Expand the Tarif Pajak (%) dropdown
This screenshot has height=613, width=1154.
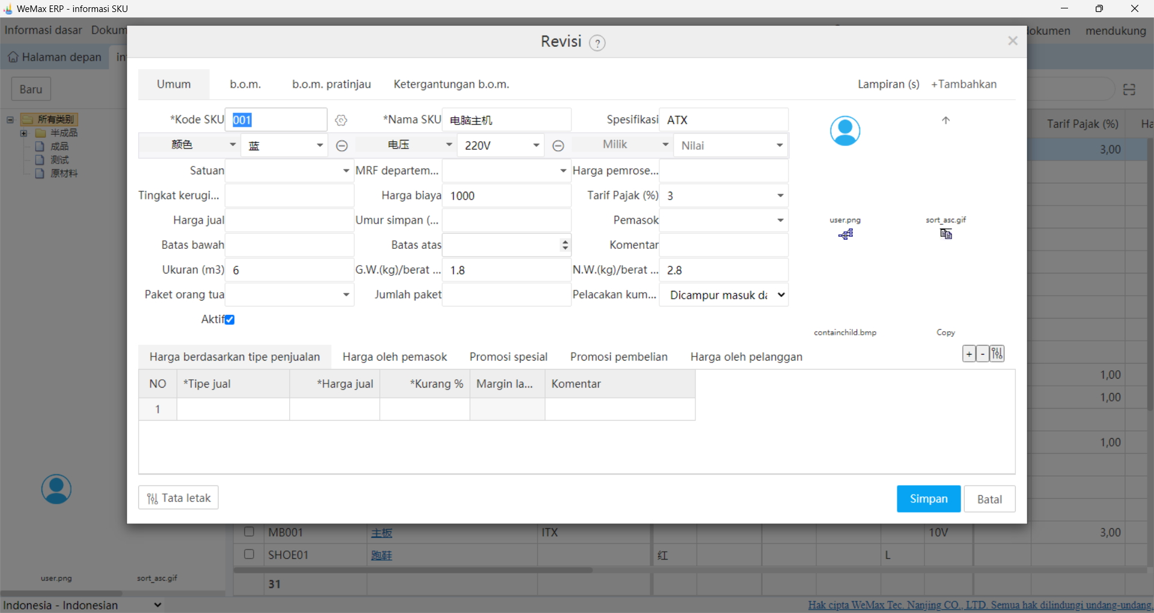(x=780, y=195)
